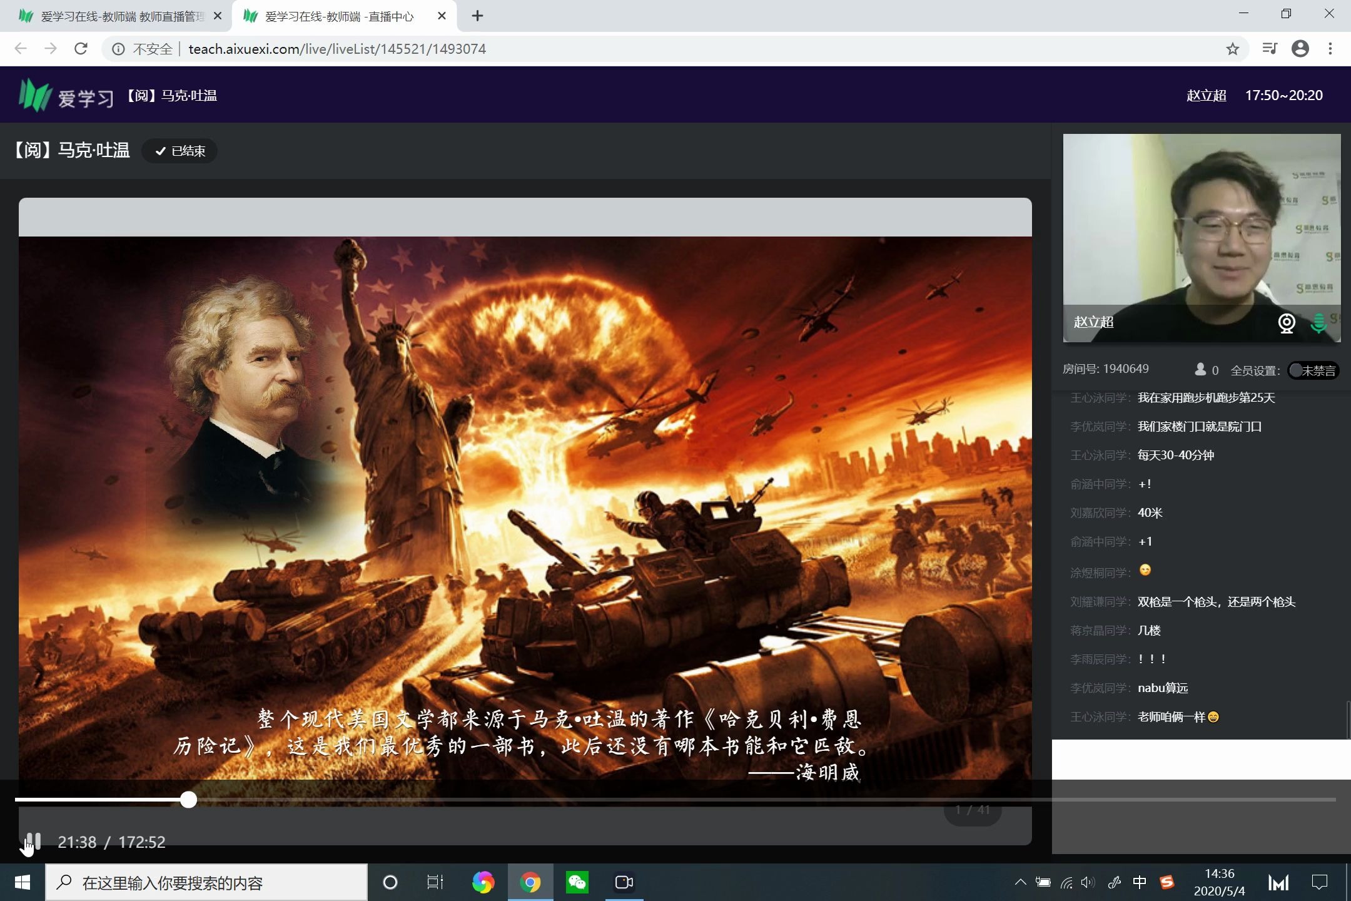Click the class time 17:50~20:20
1351x901 pixels.
point(1283,96)
